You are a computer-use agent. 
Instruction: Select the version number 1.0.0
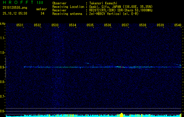40,3
